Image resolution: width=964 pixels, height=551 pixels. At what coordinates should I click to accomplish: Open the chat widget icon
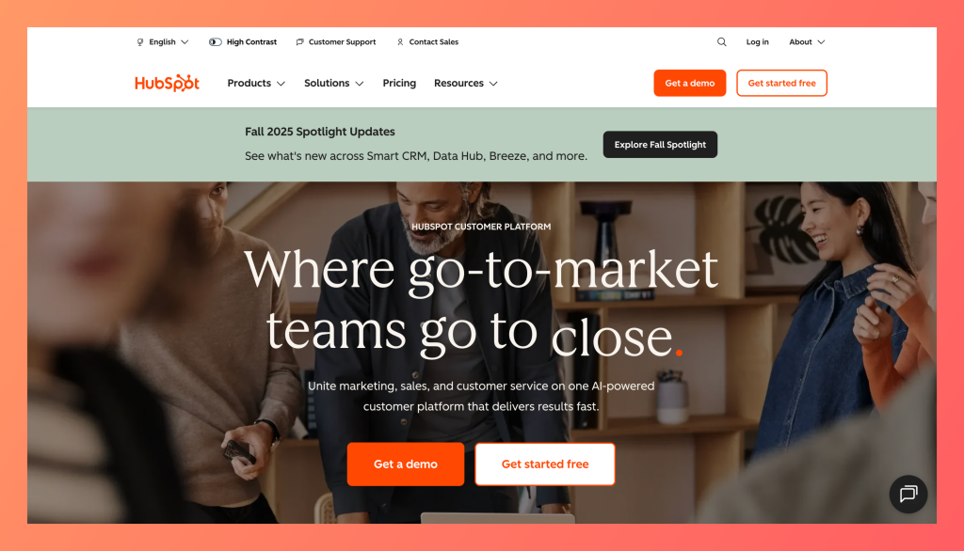pos(908,494)
